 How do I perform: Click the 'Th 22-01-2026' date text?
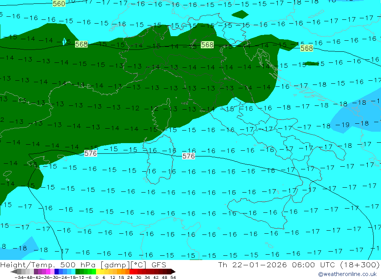[253, 265]
